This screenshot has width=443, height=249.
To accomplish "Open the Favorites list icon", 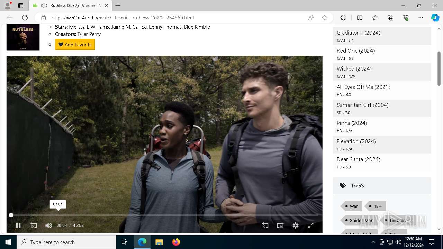I will click(375, 18).
